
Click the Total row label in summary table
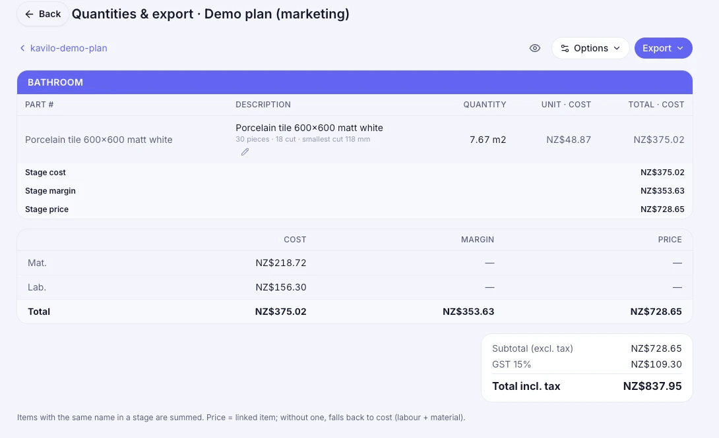pyautogui.click(x=39, y=312)
